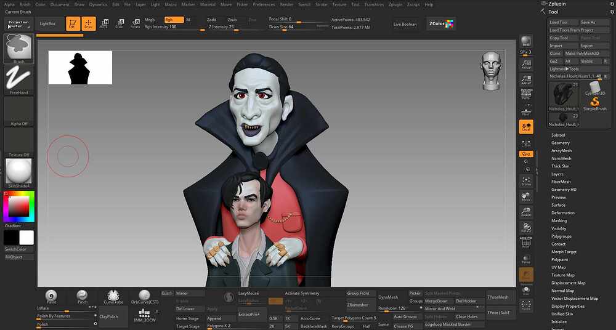Expand the FiberMesh section
Viewport: 616px width, 330px height.
tap(561, 182)
